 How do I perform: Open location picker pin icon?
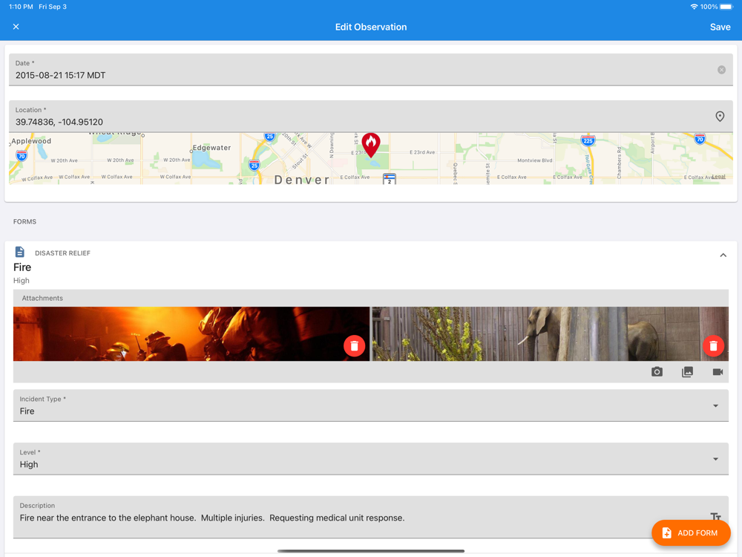[x=720, y=117]
